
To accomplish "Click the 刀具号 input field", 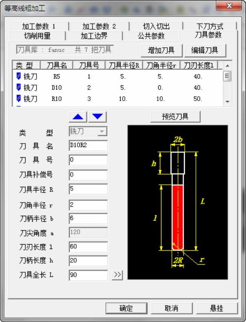I will coord(88,160).
